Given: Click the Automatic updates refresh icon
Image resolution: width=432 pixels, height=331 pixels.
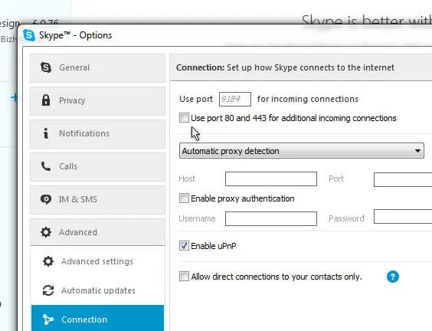Looking at the screenshot, I should 48,290.
